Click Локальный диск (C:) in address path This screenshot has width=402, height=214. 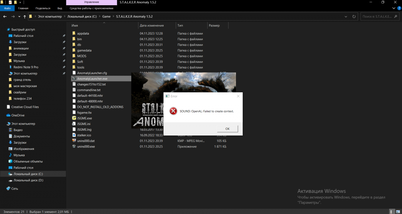click(x=82, y=16)
